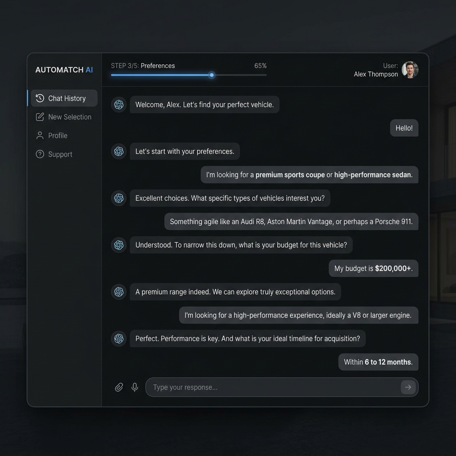Attach a file using the paperclip icon
Image resolution: width=456 pixels, height=456 pixels.
[119, 387]
